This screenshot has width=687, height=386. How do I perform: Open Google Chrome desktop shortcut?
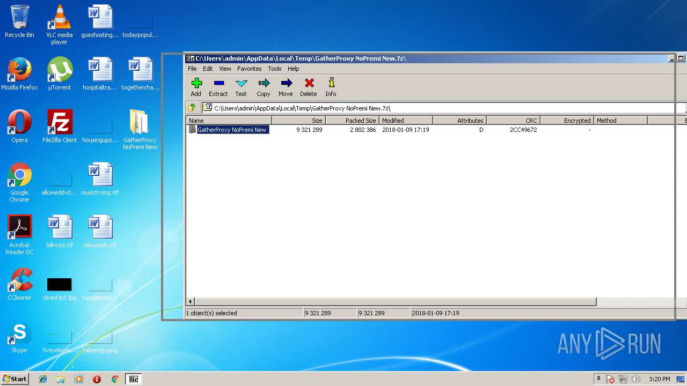19,182
